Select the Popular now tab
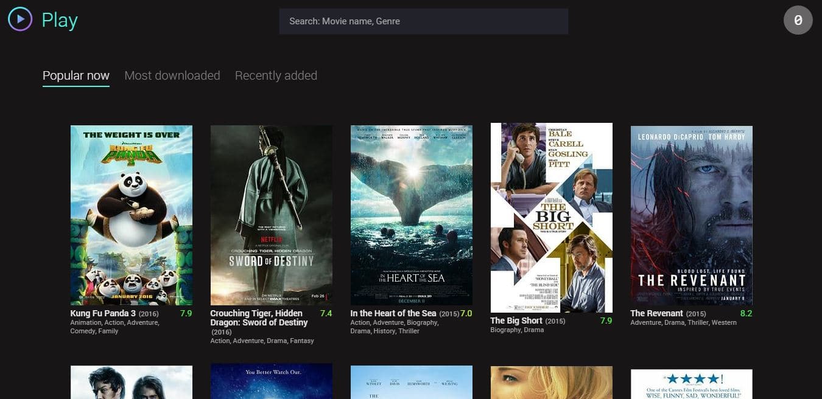822x399 pixels. pos(76,75)
